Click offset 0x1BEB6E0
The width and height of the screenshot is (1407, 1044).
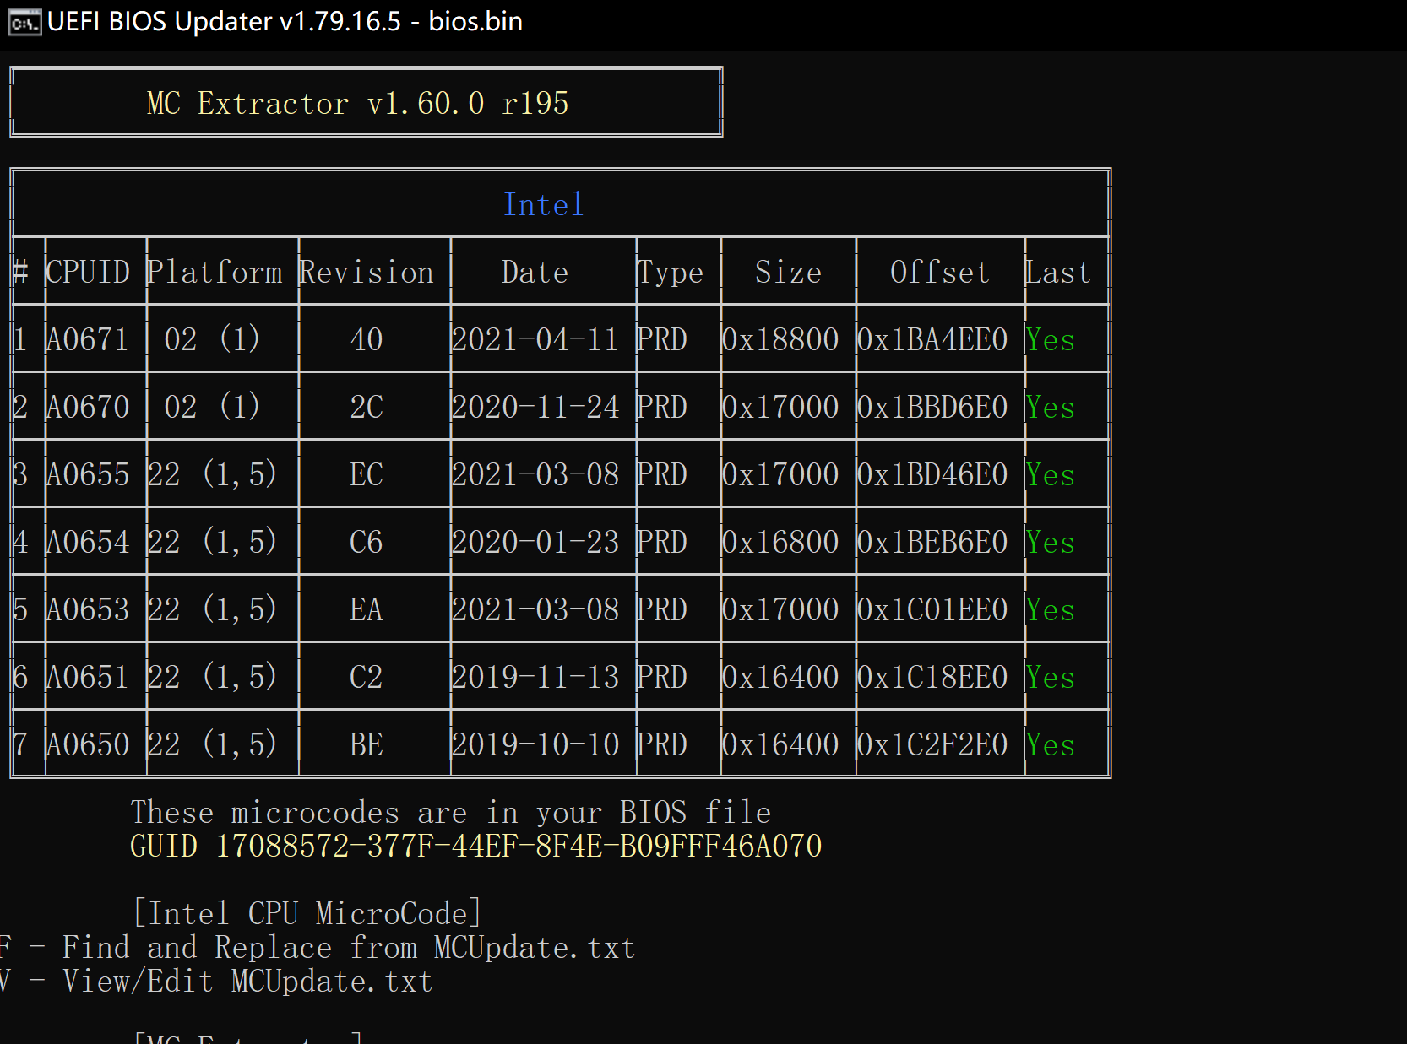[932, 542]
